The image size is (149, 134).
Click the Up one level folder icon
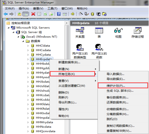19,14
